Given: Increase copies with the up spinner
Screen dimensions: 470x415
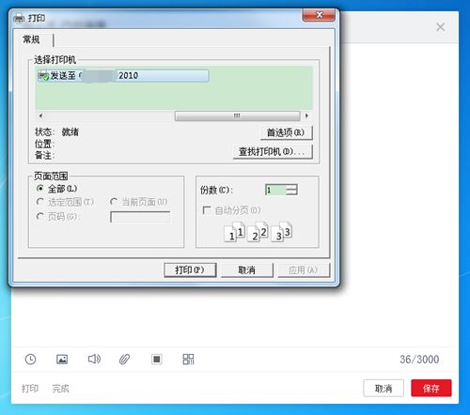Looking at the screenshot, I should coord(291,187).
